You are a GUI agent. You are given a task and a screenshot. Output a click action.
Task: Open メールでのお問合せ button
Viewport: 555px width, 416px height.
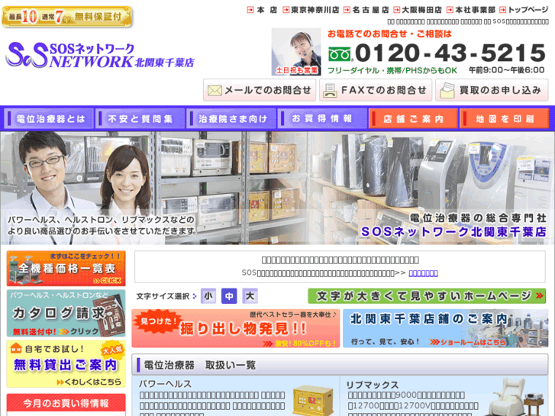(259, 90)
